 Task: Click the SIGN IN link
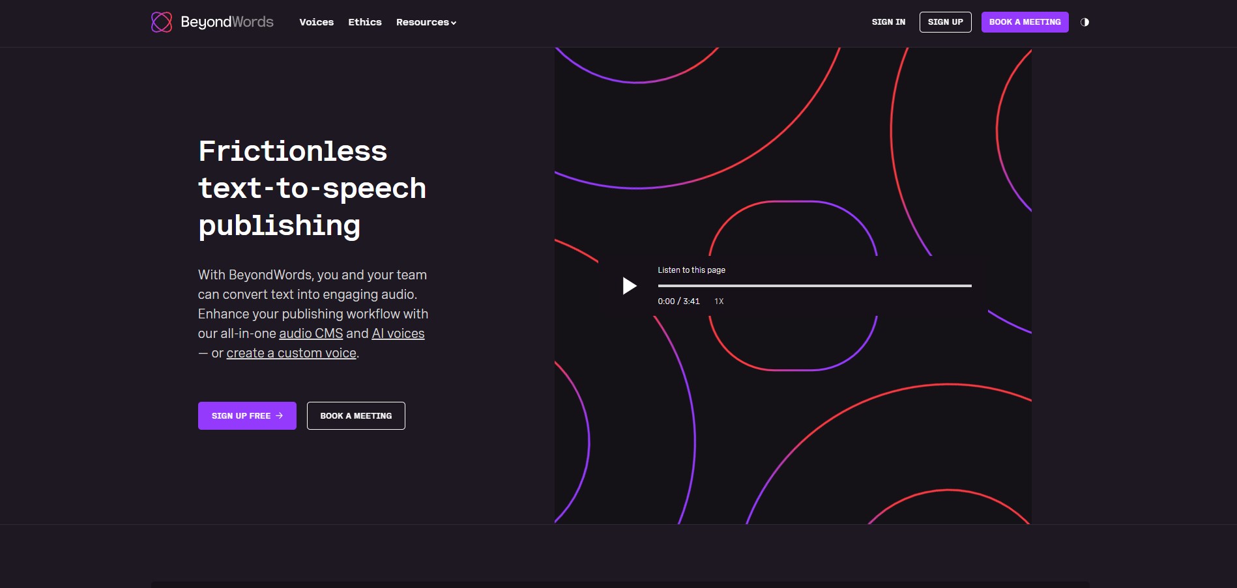(x=888, y=22)
